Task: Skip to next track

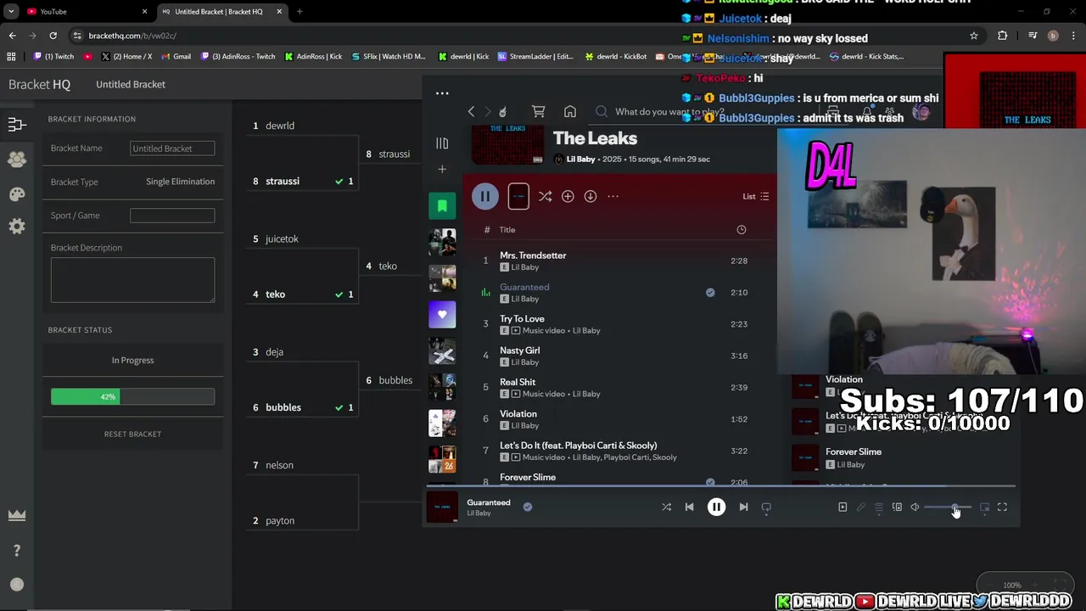Action: coord(743,507)
